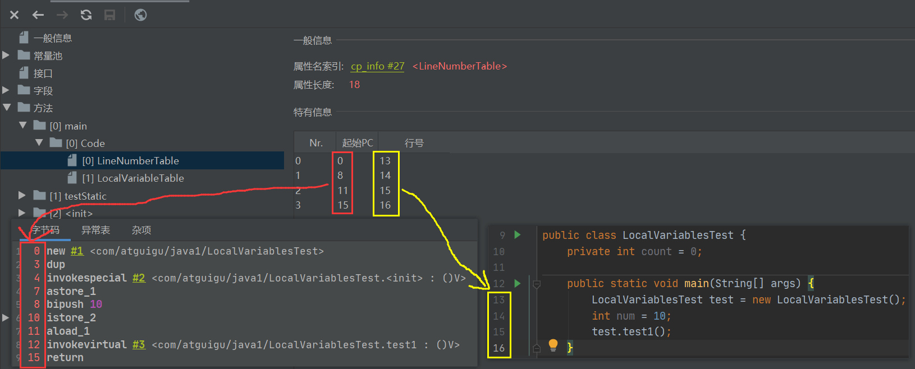915x369 pixels.
Task: Expand the 字段 tree node
Action: [6, 90]
